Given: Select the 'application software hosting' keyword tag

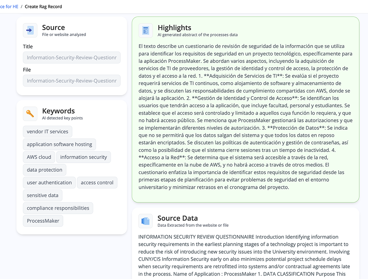Looking at the screenshot, I should [59, 144].
